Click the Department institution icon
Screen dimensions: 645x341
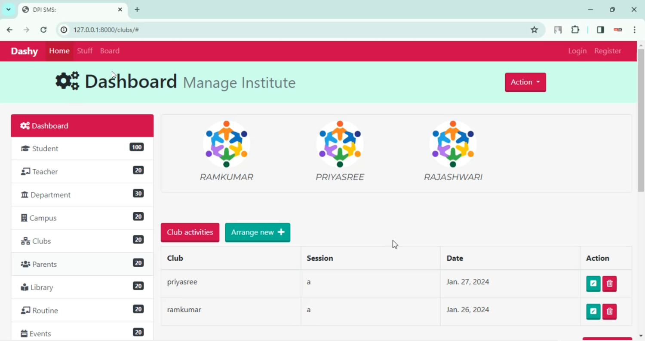pos(25,195)
